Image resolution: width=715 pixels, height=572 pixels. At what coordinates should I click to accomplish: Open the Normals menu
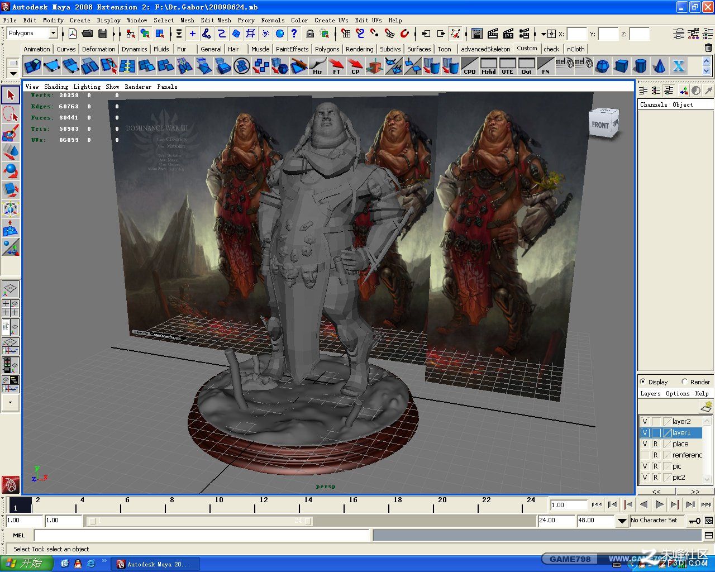point(273,20)
